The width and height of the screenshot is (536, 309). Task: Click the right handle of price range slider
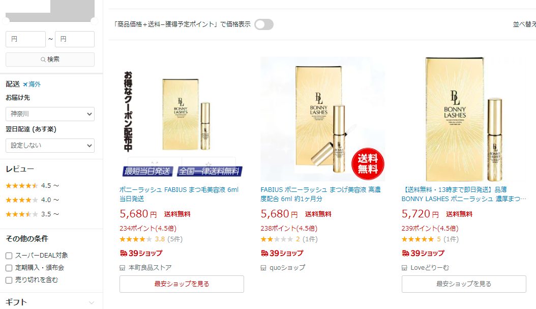tap(95, 21)
